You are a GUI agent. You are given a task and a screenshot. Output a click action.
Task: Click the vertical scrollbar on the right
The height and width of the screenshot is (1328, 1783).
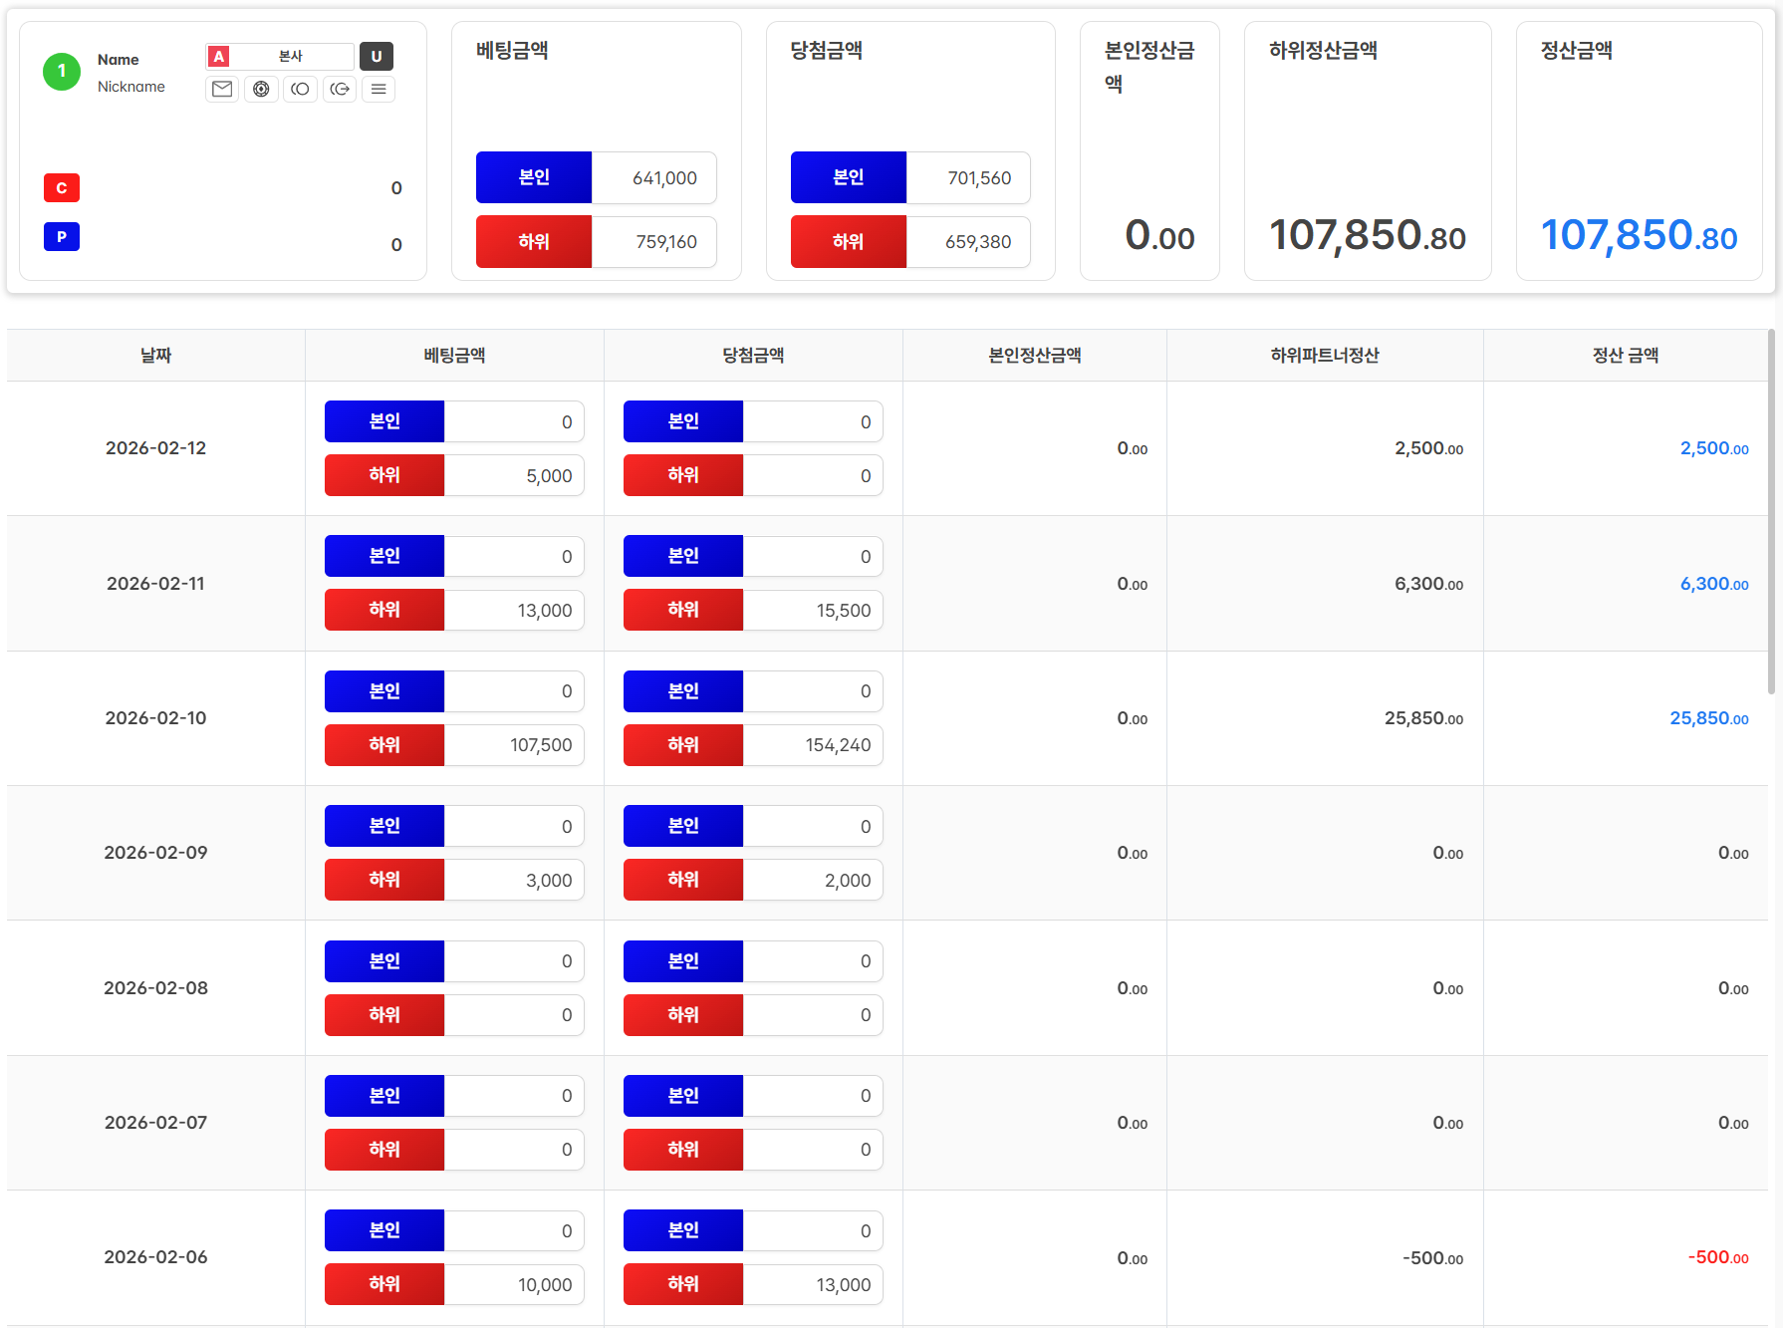(x=1771, y=513)
